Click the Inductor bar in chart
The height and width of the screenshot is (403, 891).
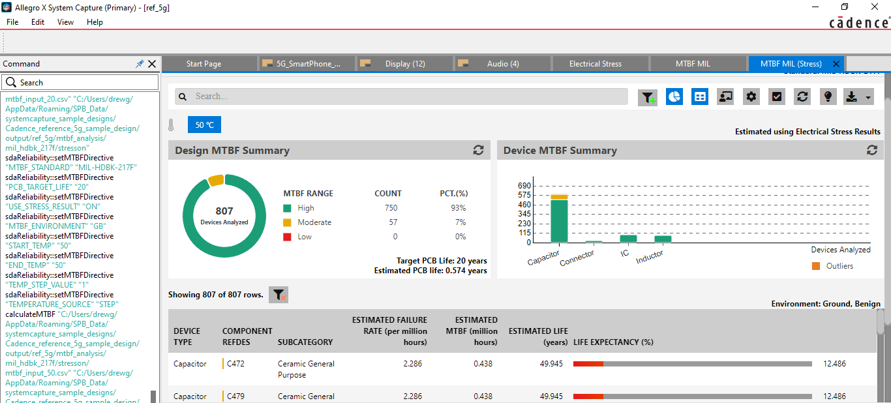coord(663,239)
